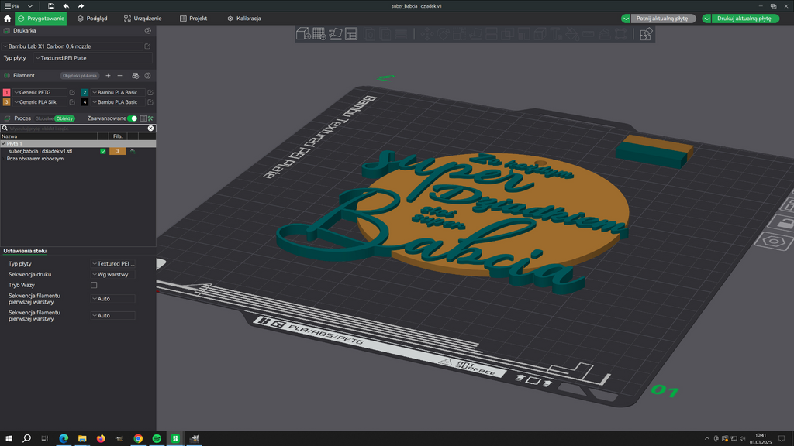Enable the Tryb Wazy checkbox
The width and height of the screenshot is (794, 446).
94,285
